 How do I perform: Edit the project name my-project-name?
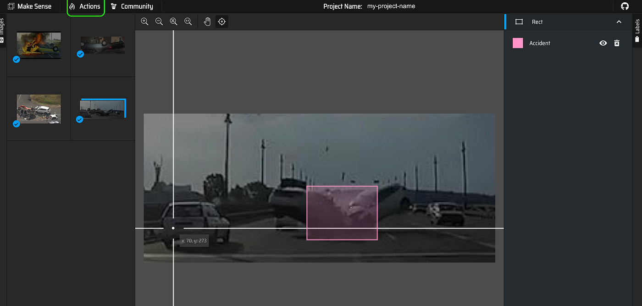point(391,6)
